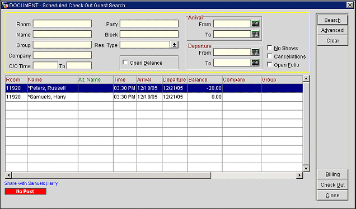This screenshot has height=209, width=356.
Task: Expand the Res. Type dropdown
Action: tap(174, 45)
